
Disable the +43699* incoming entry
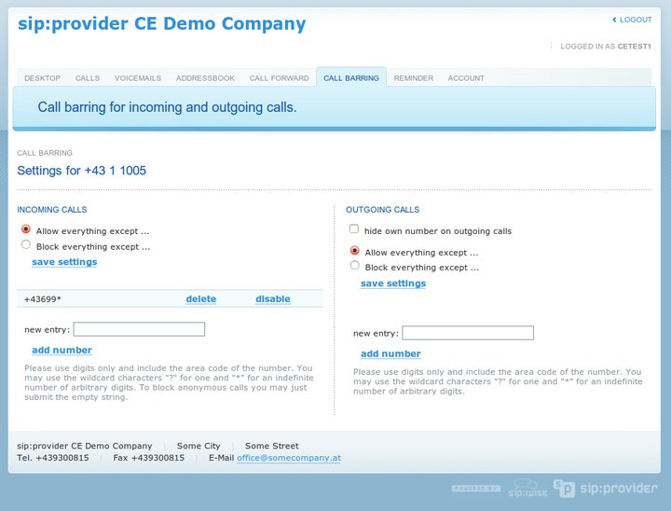click(273, 299)
